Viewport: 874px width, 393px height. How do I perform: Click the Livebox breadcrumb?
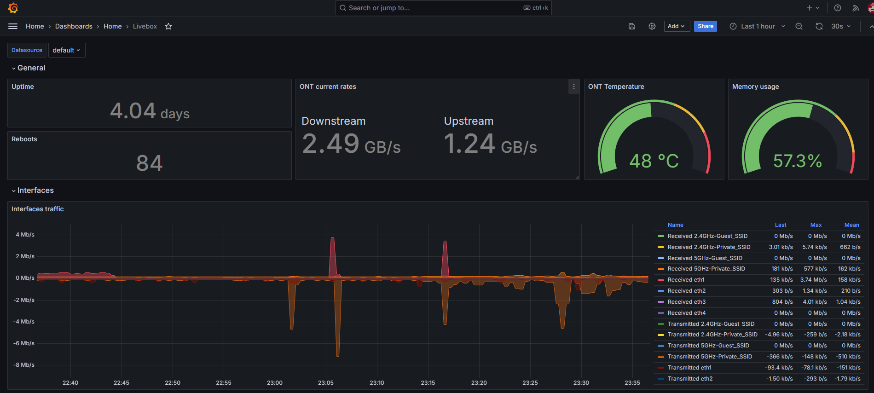145,26
